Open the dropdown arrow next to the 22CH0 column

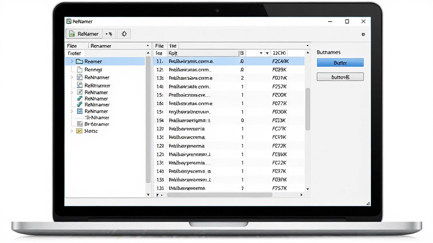pyautogui.click(x=267, y=53)
